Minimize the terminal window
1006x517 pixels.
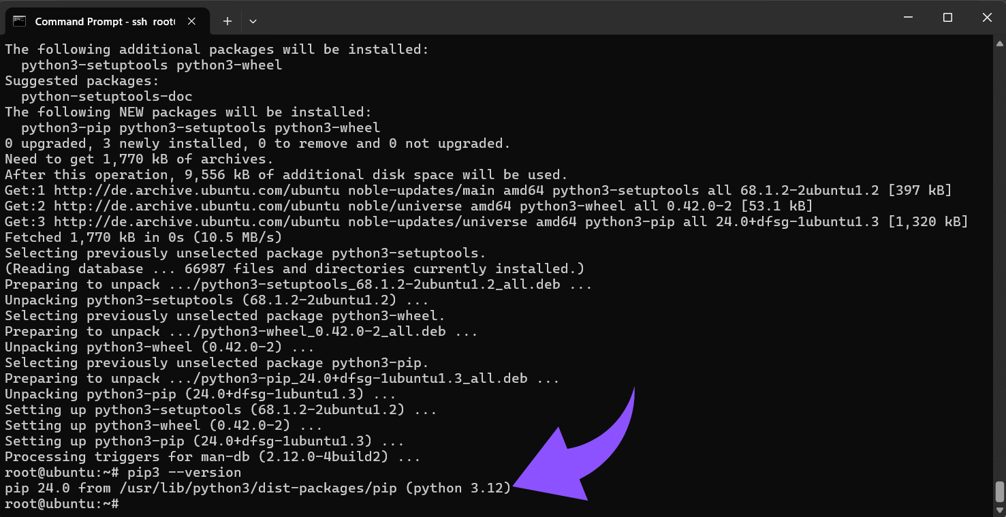point(907,18)
